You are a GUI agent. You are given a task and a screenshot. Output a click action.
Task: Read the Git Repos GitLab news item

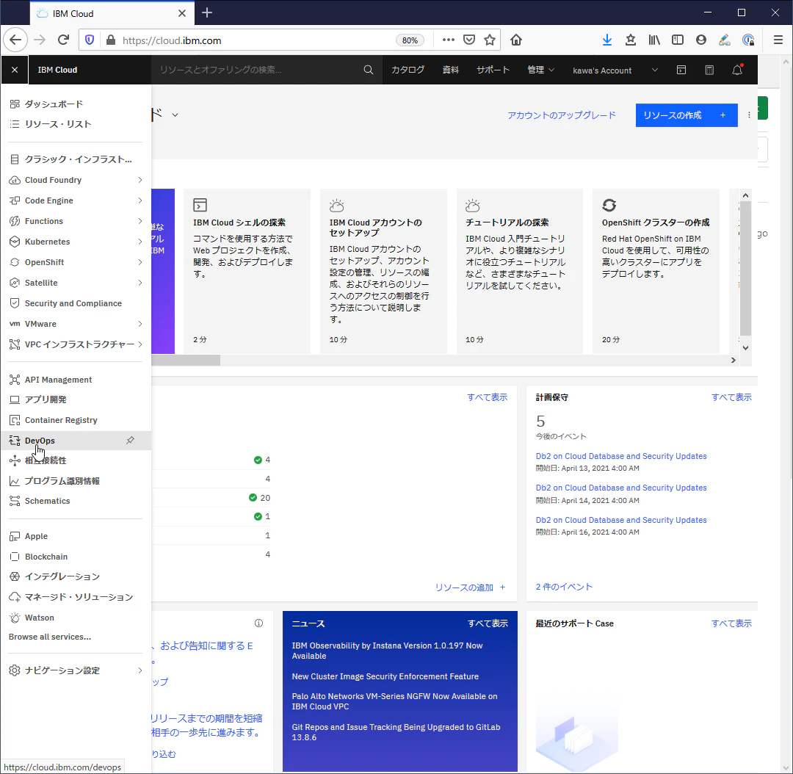pos(396,732)
